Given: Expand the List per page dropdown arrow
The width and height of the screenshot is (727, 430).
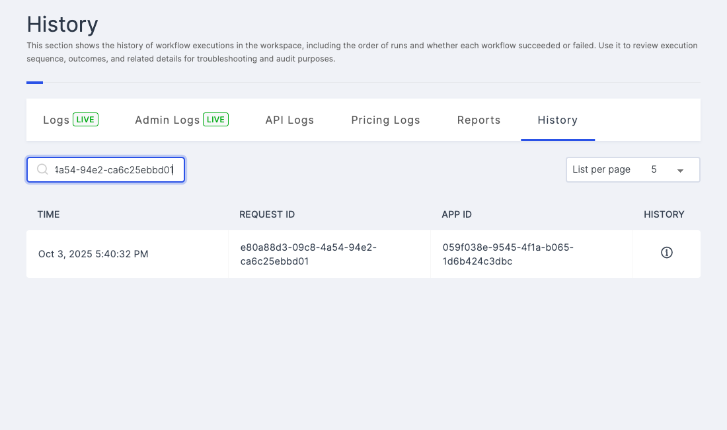Looking at the screenshot, I should tap(680, 170).
